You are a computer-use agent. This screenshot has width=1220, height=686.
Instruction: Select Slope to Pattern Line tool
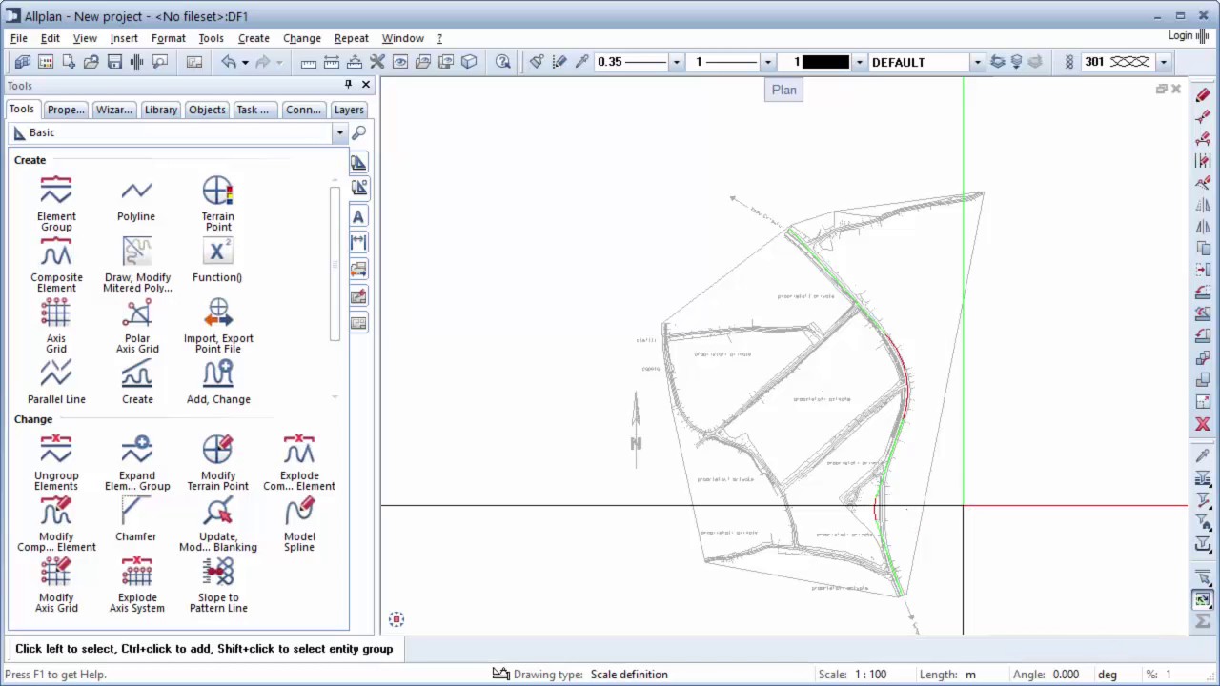pos(218,585)
